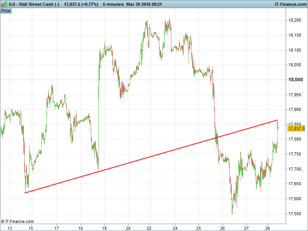
Task: Click date 13 on the time axis
Action: point(10,228)
